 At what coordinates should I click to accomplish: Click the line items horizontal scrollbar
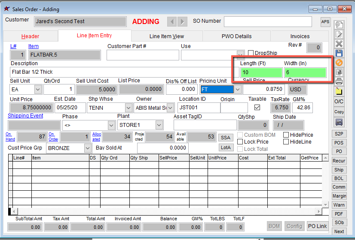165,211
